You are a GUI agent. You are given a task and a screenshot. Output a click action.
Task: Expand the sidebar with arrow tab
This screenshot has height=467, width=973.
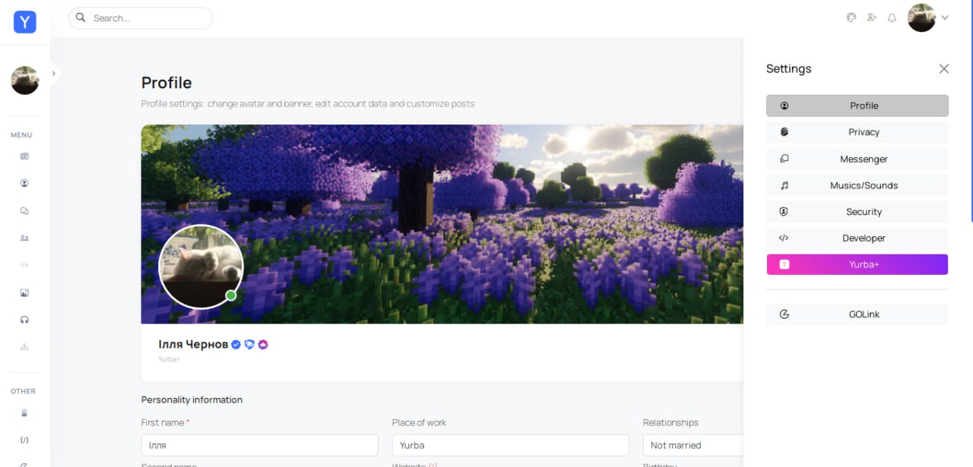click(54, 74)
